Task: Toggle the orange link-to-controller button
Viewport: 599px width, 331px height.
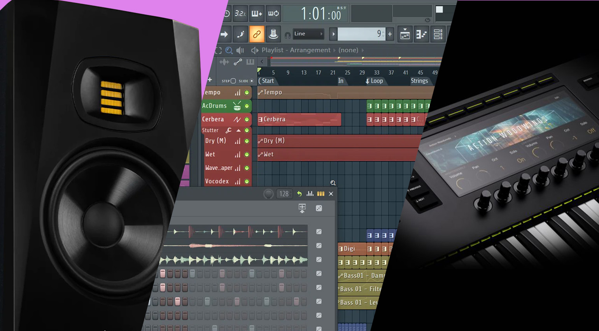Action: 257,34
